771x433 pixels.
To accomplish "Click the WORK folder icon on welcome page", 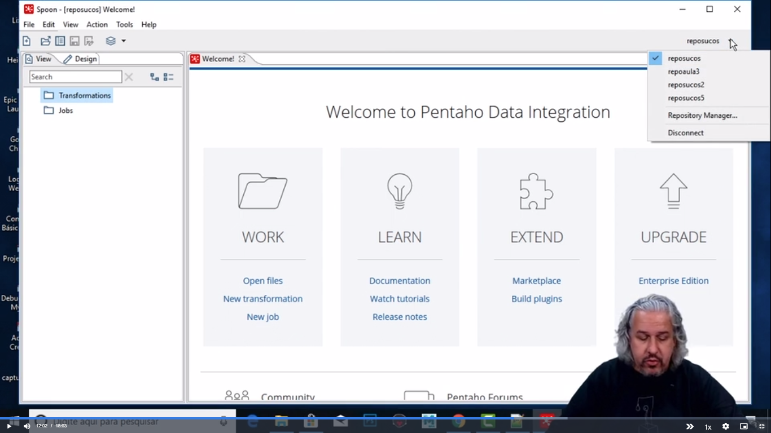I will click(x=262, y=191).
